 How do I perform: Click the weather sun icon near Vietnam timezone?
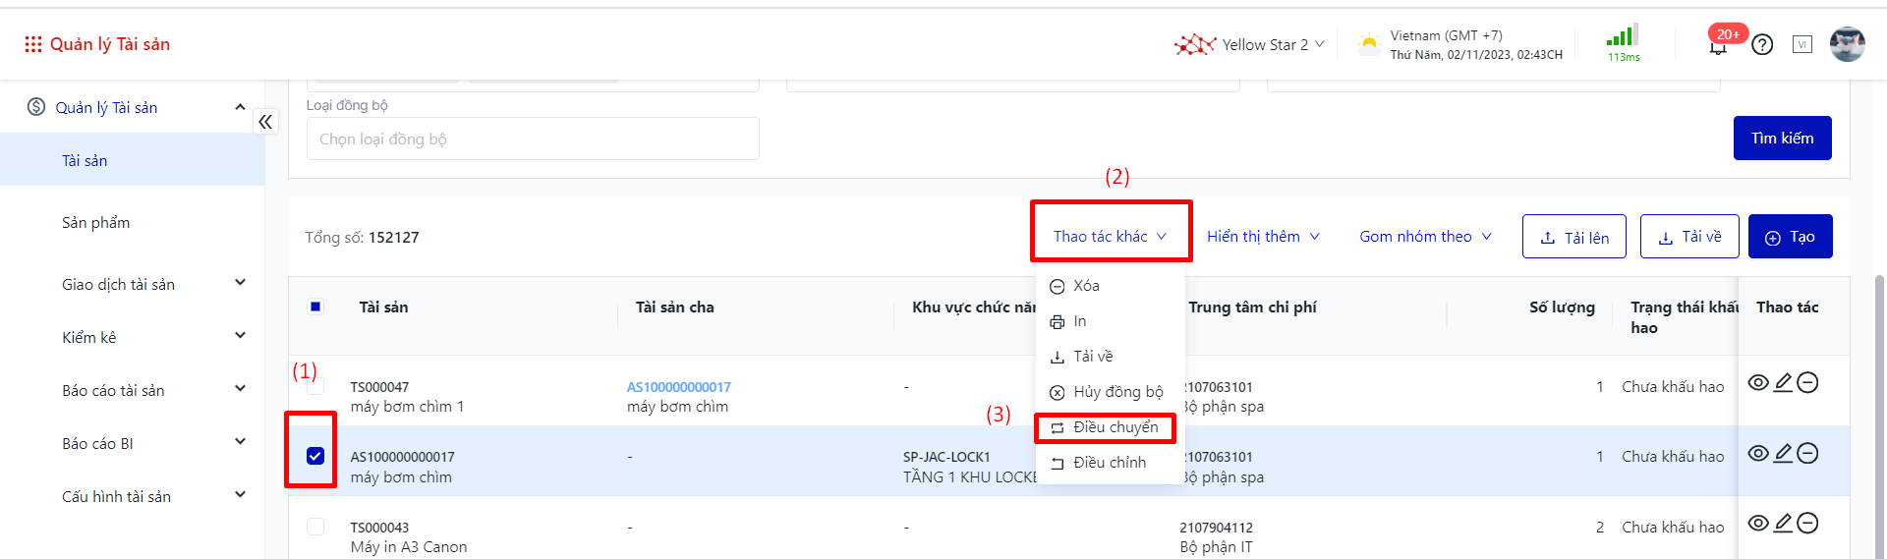tap(1369, 44)
